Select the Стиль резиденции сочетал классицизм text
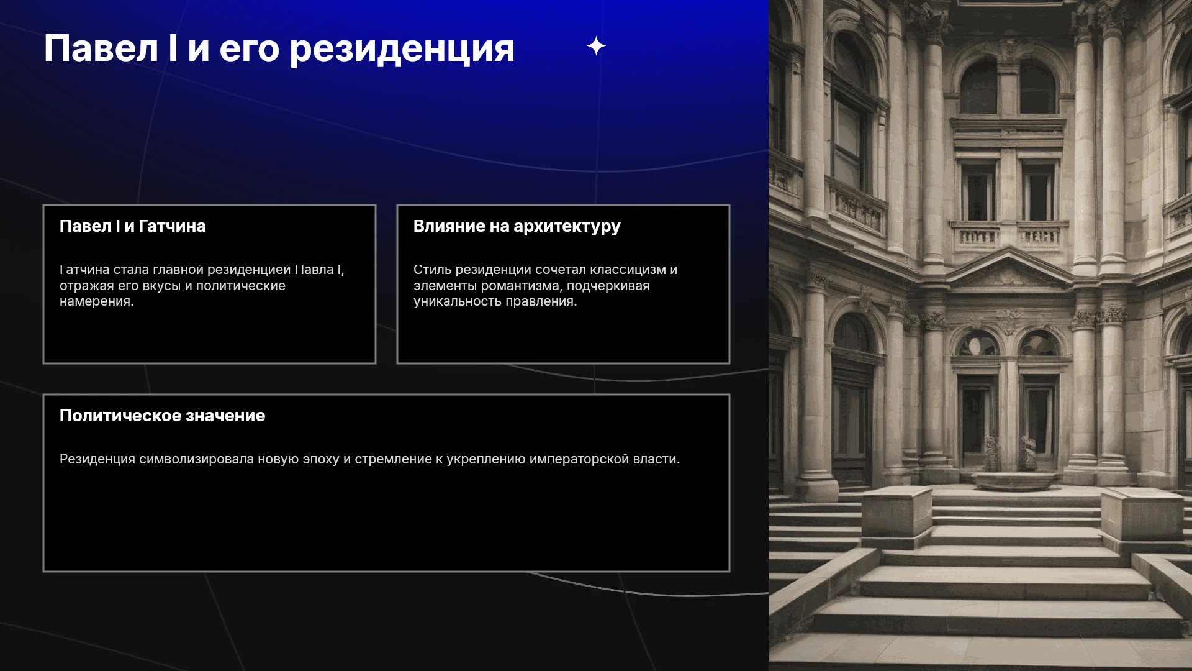Viewport: 1192px width, 671px height. 545,285
